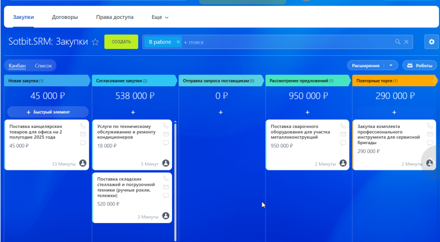This screenshot has width=440, height=242.
Task: Click the '33 Минуты' timestamp
Action: pos(64,164)
